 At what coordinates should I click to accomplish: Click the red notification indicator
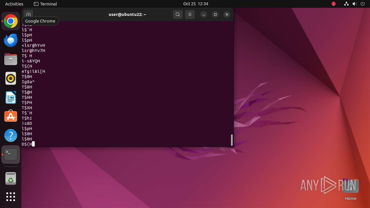click(334, 4)
